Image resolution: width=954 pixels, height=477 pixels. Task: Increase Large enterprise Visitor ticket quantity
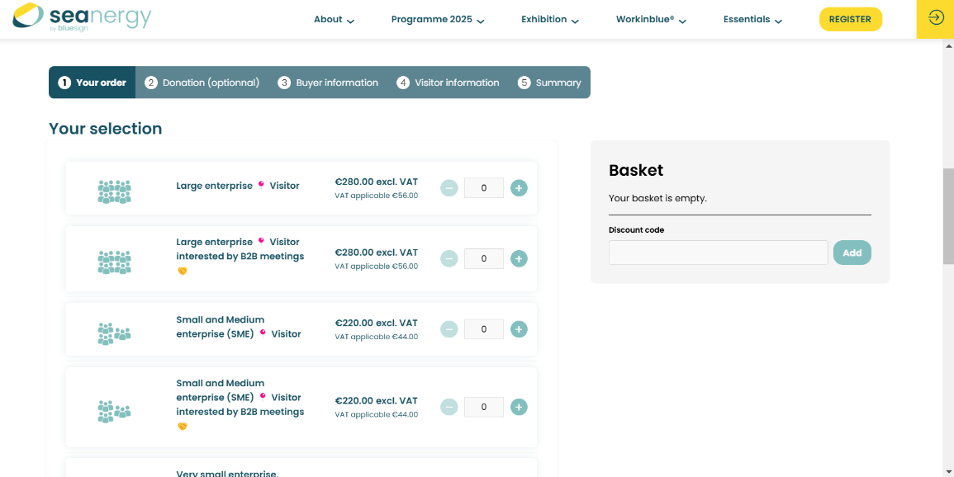(x=519, y=188)
